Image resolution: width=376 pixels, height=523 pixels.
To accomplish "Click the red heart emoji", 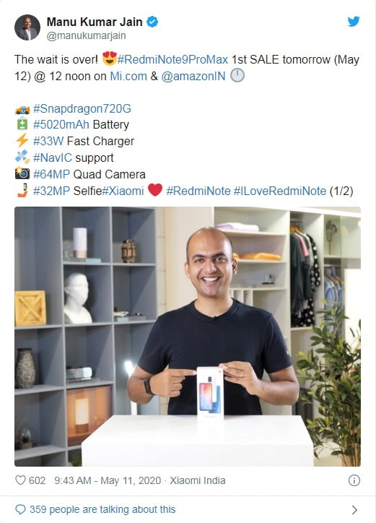I will 155,190.
